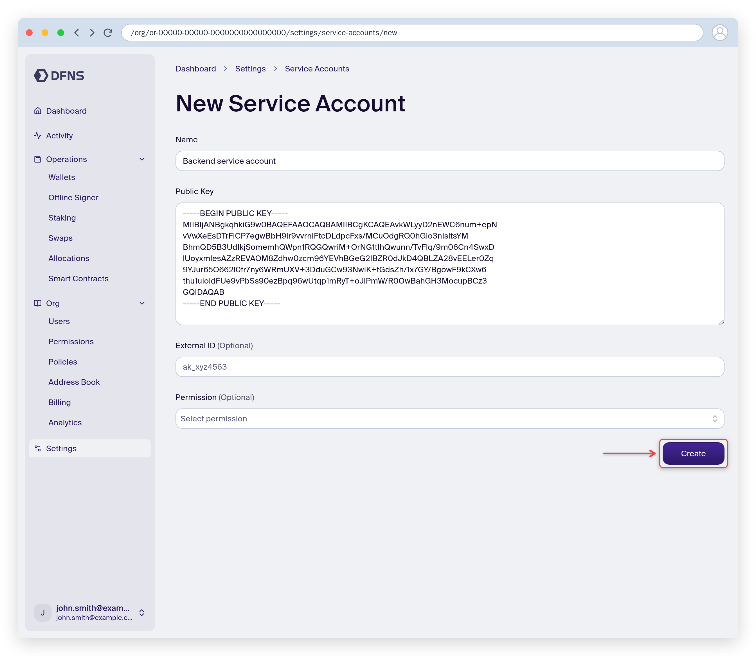The width and height of the screenshot is (756, 656).
Task: Click the Dashboard home icon in sidebar
Action: point(38,111)
